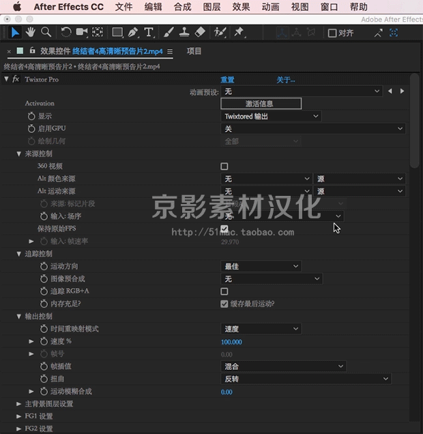Collapse the 追踪控制 group
423x434 pixels.
pyautogui.click(x=18, y=254)
